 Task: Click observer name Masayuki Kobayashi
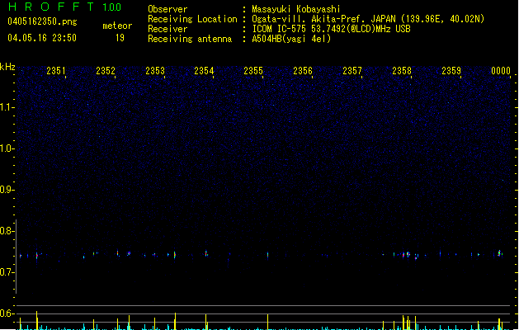point(296,9)
